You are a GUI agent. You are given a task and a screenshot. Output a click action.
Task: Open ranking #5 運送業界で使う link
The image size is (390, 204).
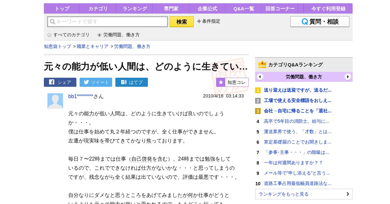click(298, 131)
